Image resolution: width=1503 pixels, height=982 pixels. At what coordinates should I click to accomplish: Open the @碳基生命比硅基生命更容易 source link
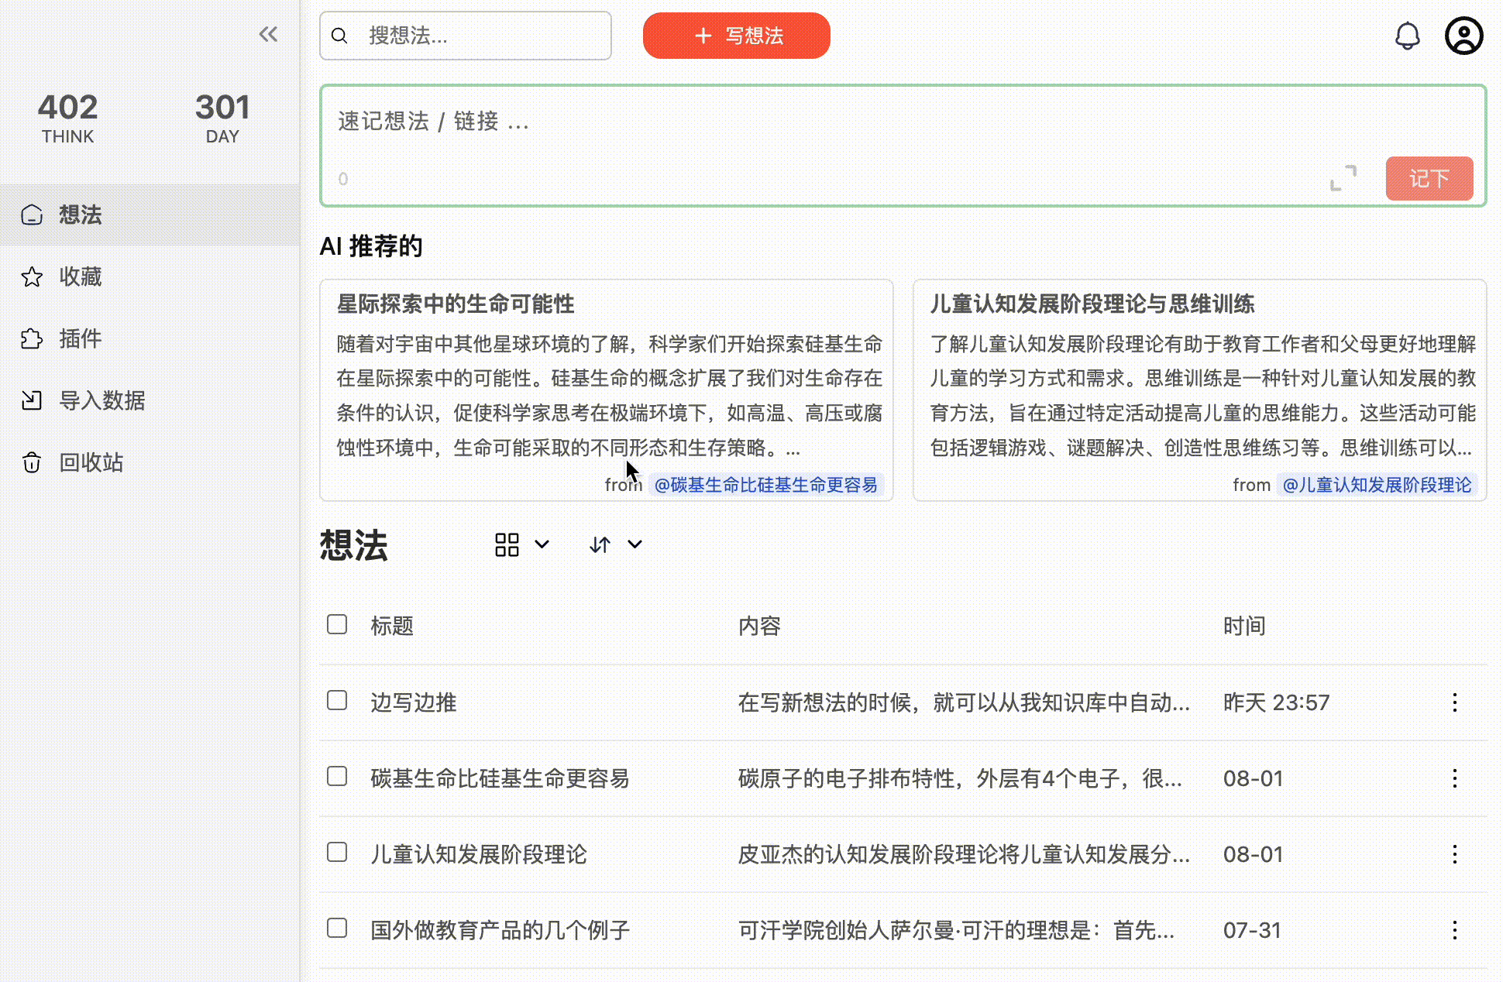pyautogui.click(x=765, y=485)
